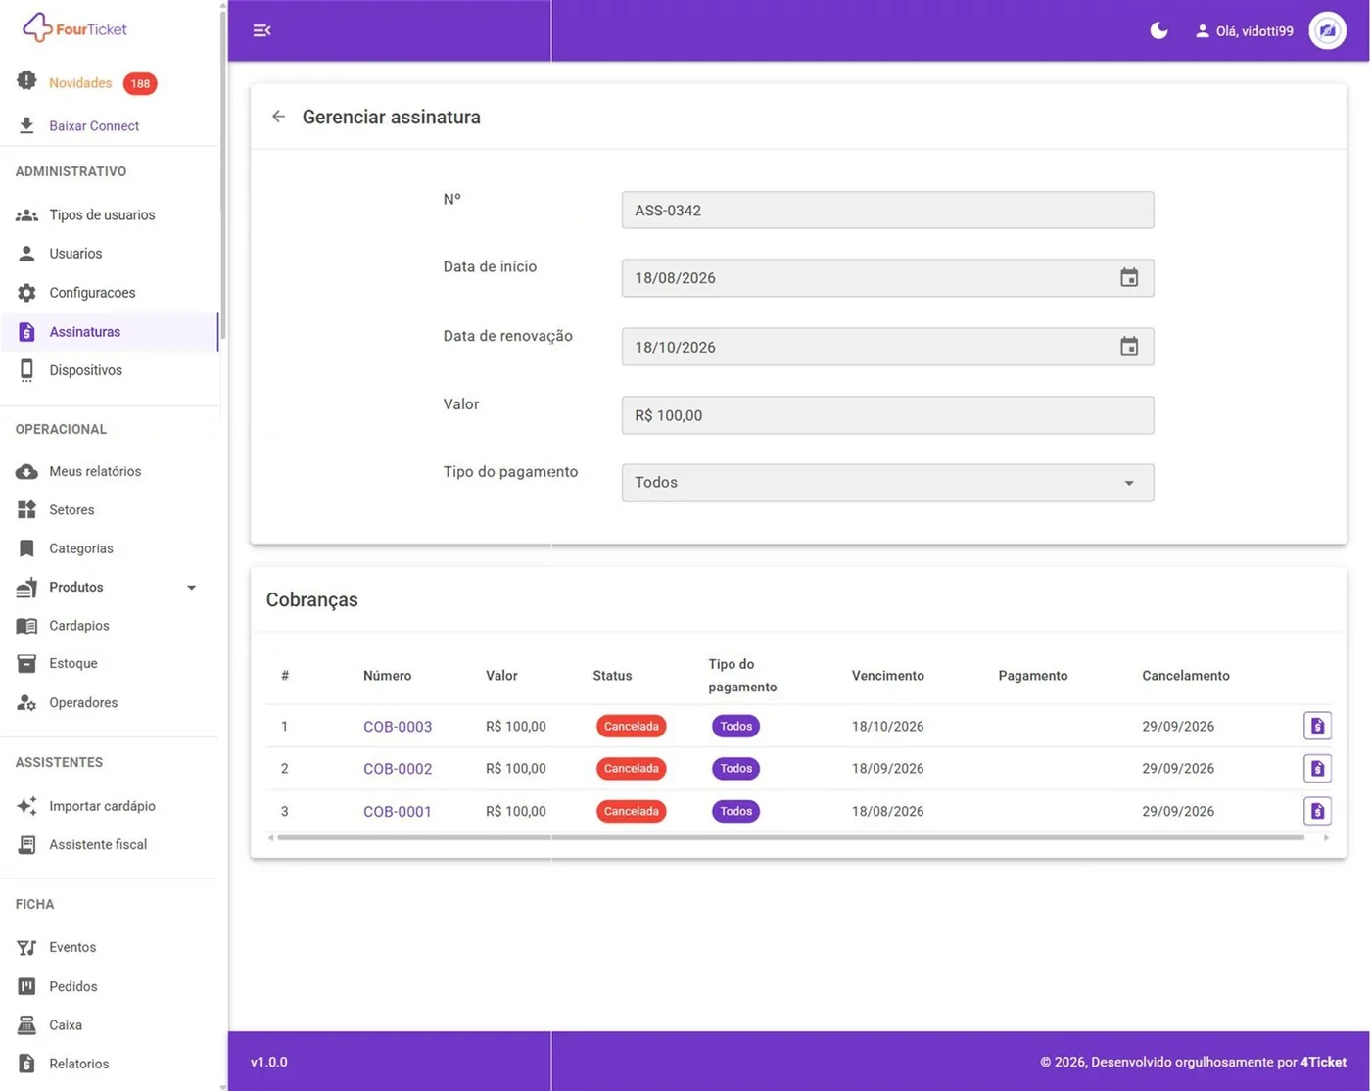Click the Novidades icon in the sidebar

[x=26, y=81]
